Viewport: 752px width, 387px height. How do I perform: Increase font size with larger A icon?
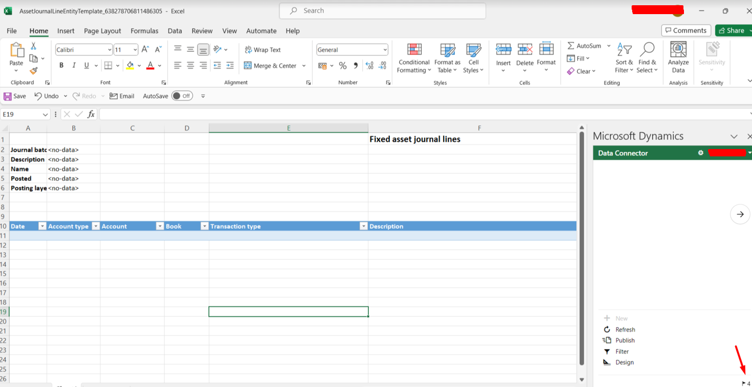(x=145, y=50)
